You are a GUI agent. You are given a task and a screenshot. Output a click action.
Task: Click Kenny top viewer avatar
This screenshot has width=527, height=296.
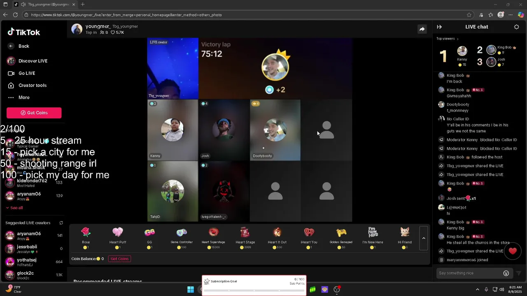(462, 51)
